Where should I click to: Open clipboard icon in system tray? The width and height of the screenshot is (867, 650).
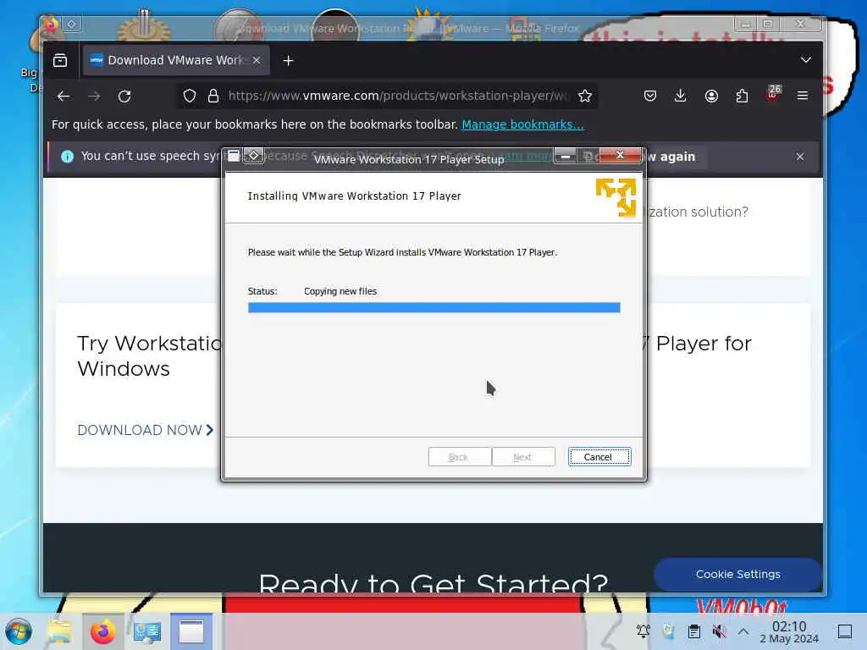[694, 631]
